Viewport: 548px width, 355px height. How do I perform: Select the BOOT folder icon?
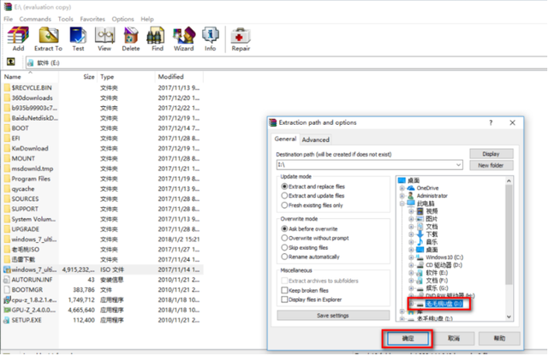coord(7,128)
